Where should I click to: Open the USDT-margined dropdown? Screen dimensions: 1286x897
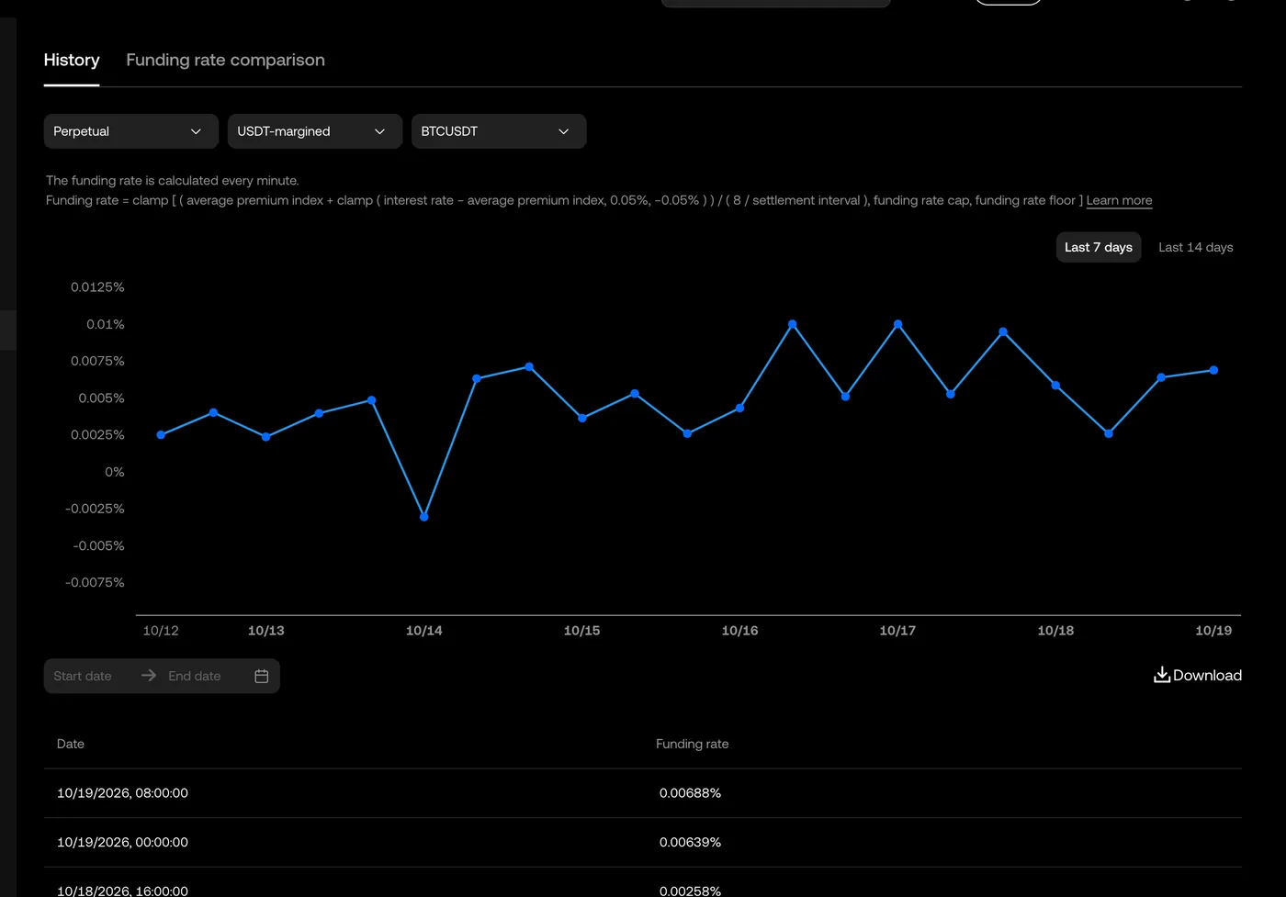(315, 131)
